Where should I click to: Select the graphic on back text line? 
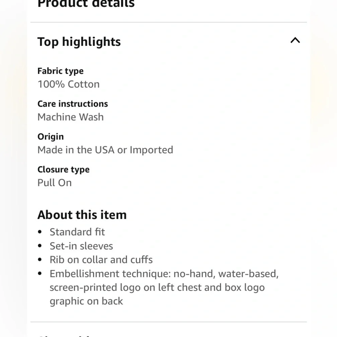tap(86, 301)
